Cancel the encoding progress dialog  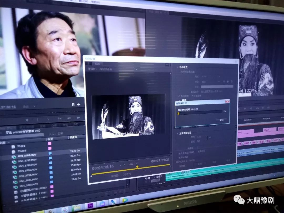tap(222, 120)
